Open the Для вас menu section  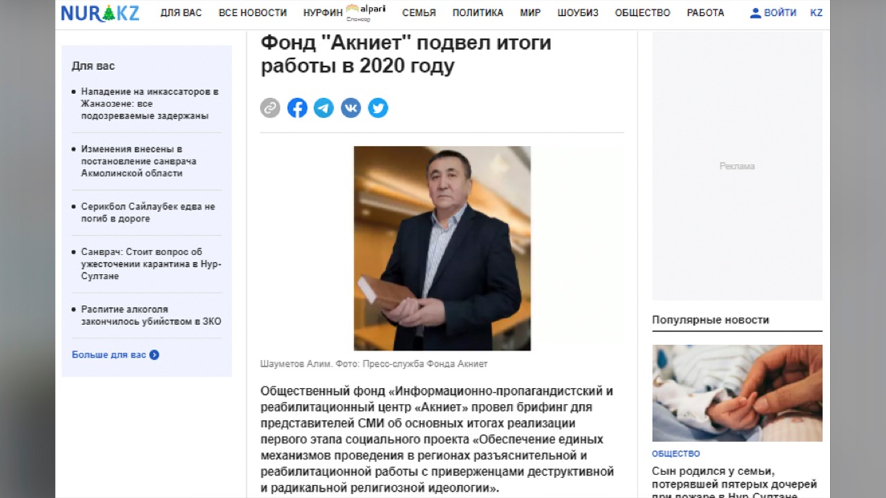181,12
